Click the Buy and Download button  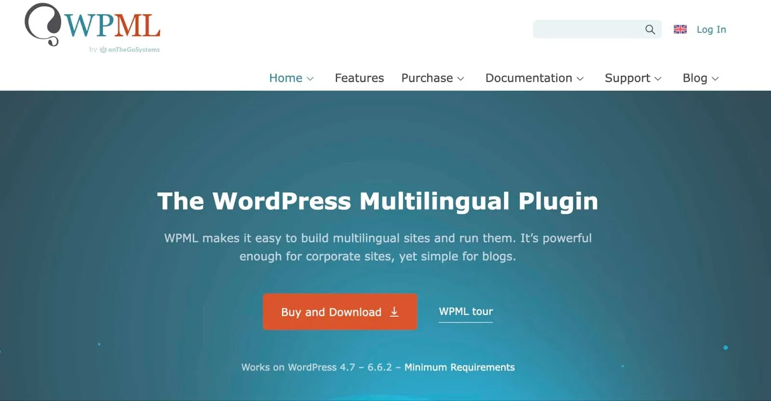click(x=340, y=311)
